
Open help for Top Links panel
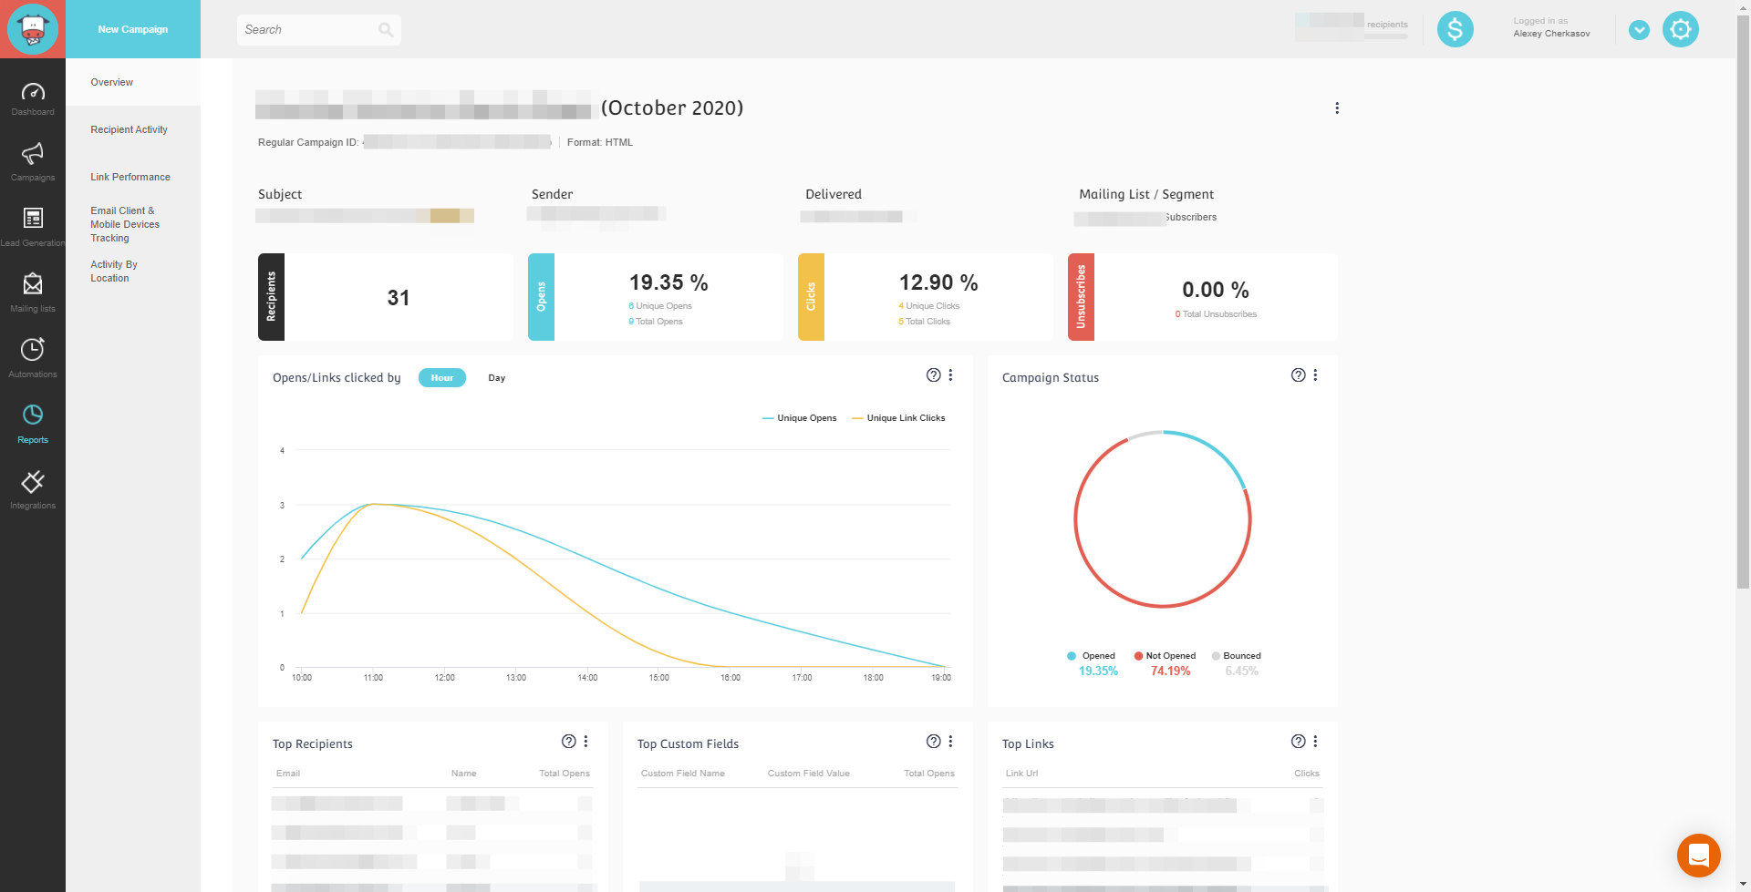coord(1298,742)
